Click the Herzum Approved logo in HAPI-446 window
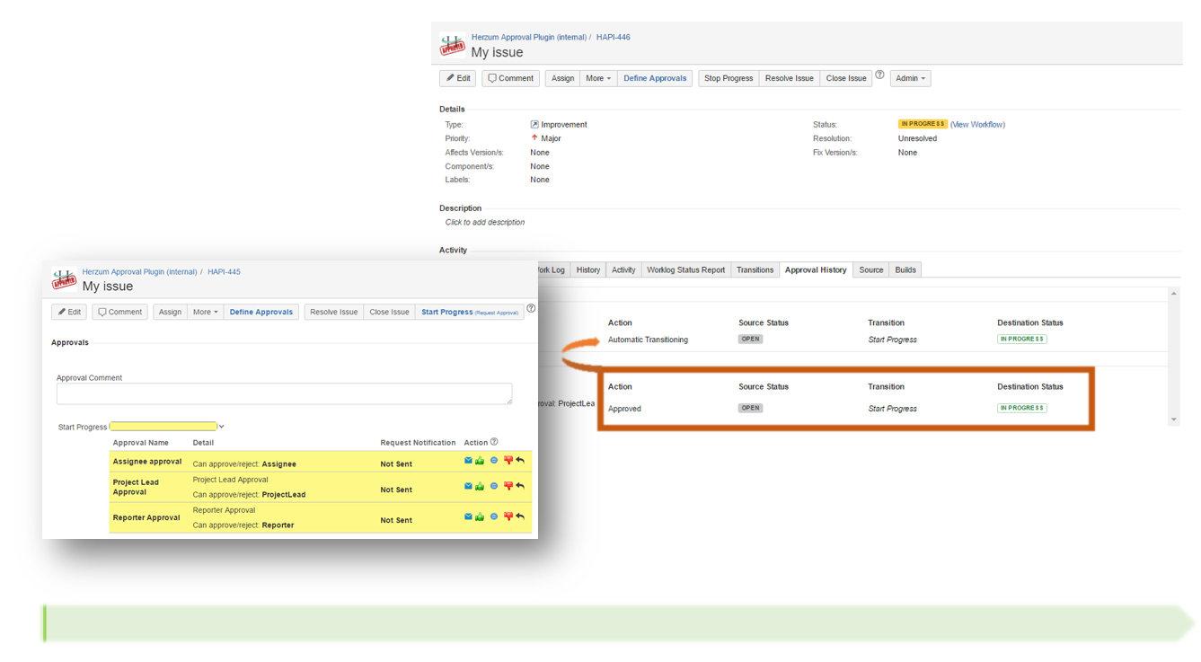 point(452,46)
